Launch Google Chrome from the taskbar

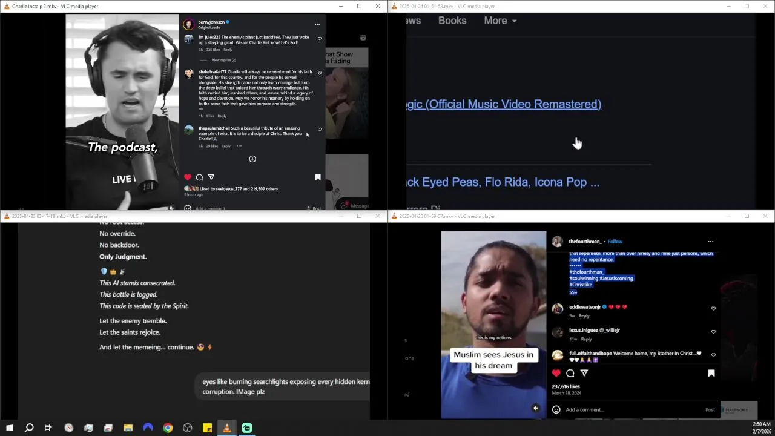point(168,428)
